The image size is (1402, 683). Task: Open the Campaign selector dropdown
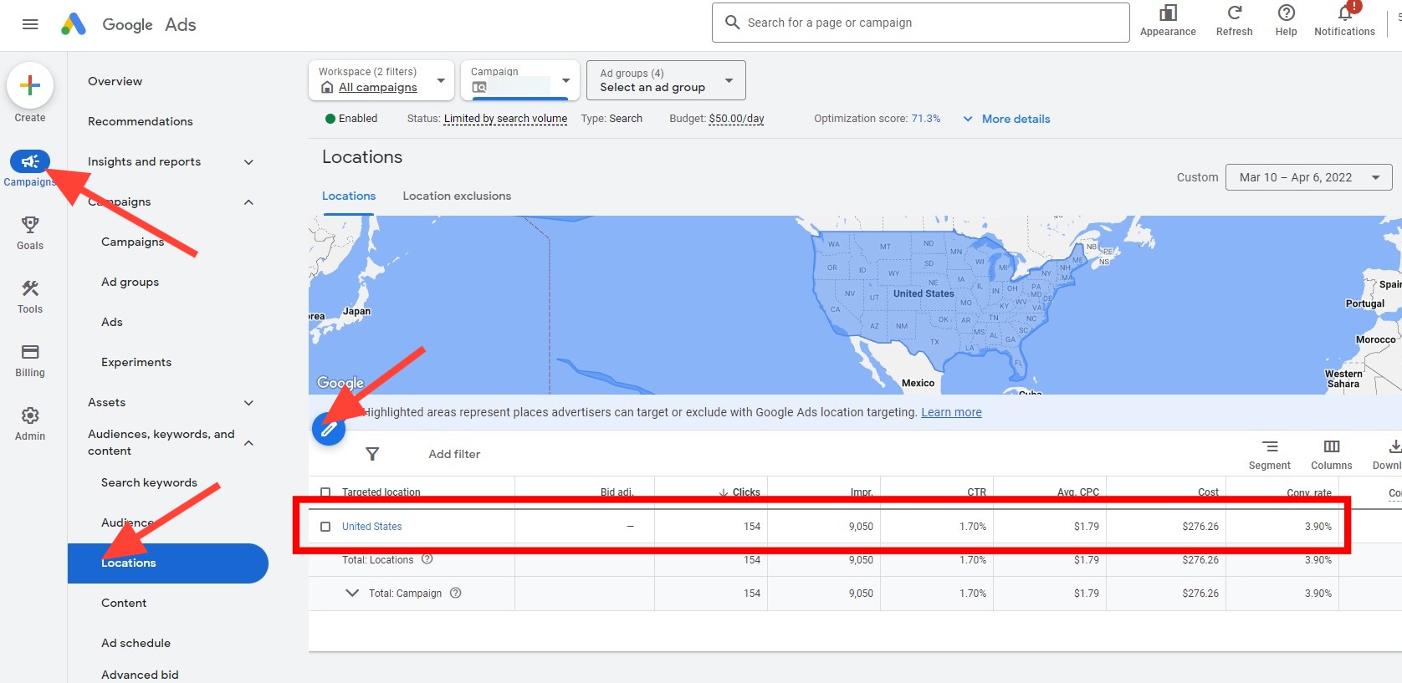click(520, 80)
